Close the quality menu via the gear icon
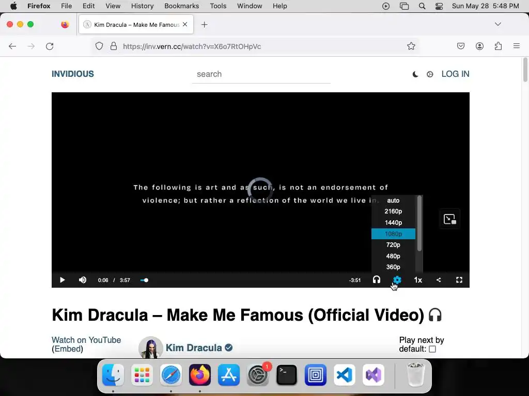Image resolution: width=529 pixels, height=396 pixels. coord(397,280)
